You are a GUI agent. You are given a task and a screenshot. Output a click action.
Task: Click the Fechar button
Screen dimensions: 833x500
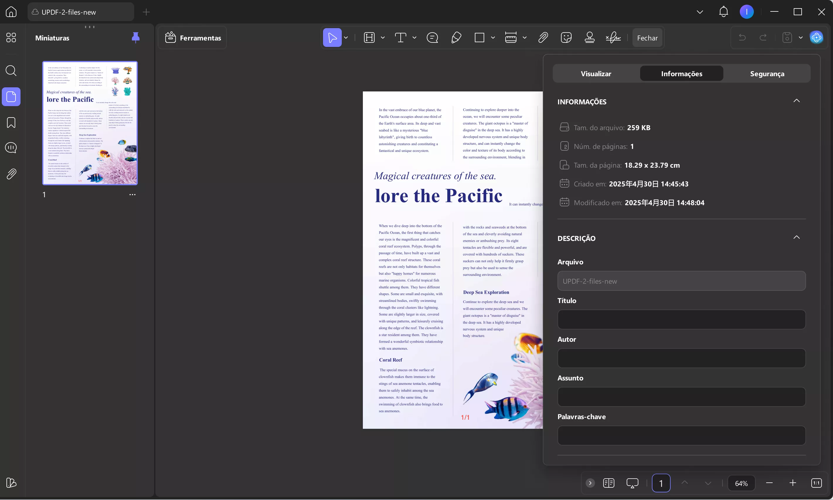[x=647, y=38]
